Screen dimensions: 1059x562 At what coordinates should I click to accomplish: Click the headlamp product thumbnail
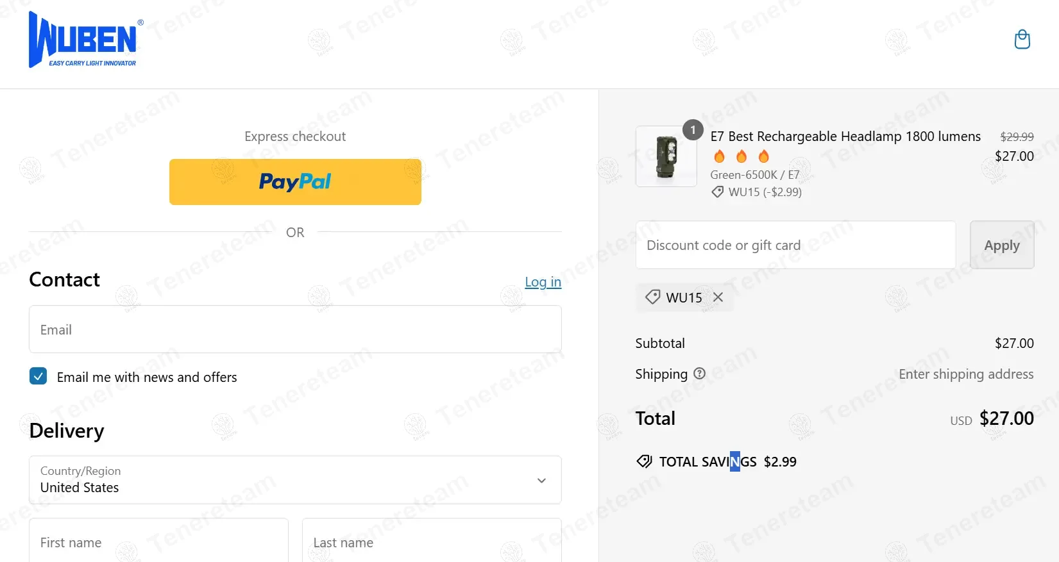click(666, 156)
